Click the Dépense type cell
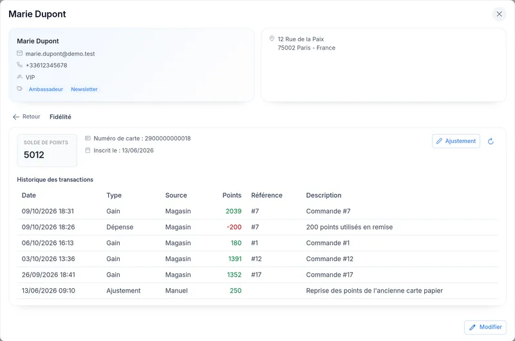The image size is (515, 341). click(x=120, y=227)
